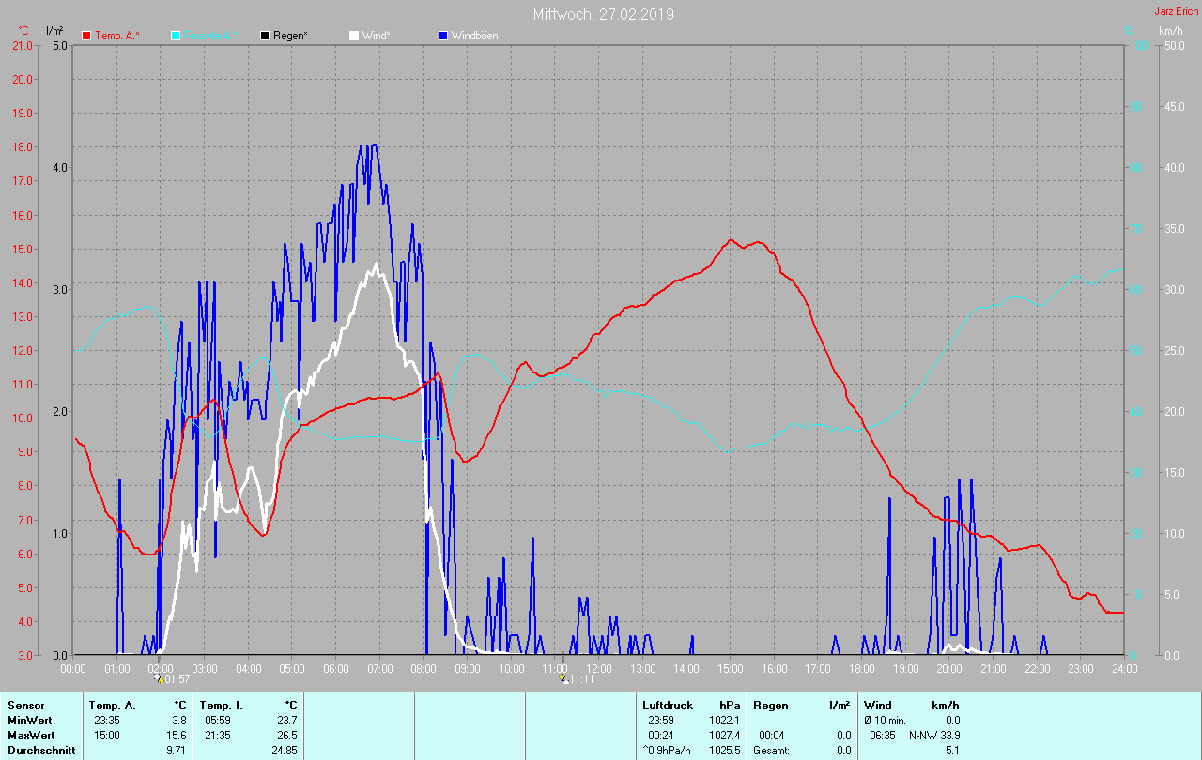
Task: Click the '21:35' indoor maximum time
Action: point(219,736)
